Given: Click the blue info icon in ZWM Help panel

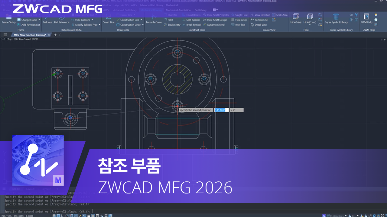Looking at the screenshot, I should pyautogui.click(x=376, y=20).
